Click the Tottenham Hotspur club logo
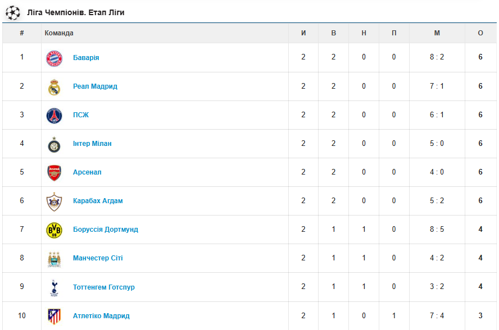 (54, 287)
